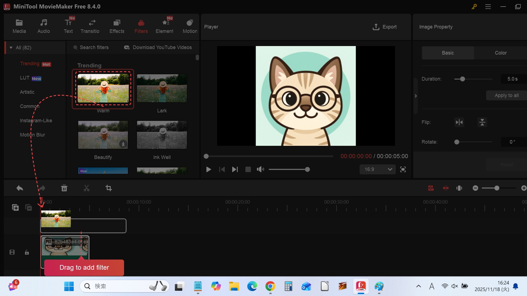Click the crop tool icon
Screen dimensions: 527x296
pos(109,188)
